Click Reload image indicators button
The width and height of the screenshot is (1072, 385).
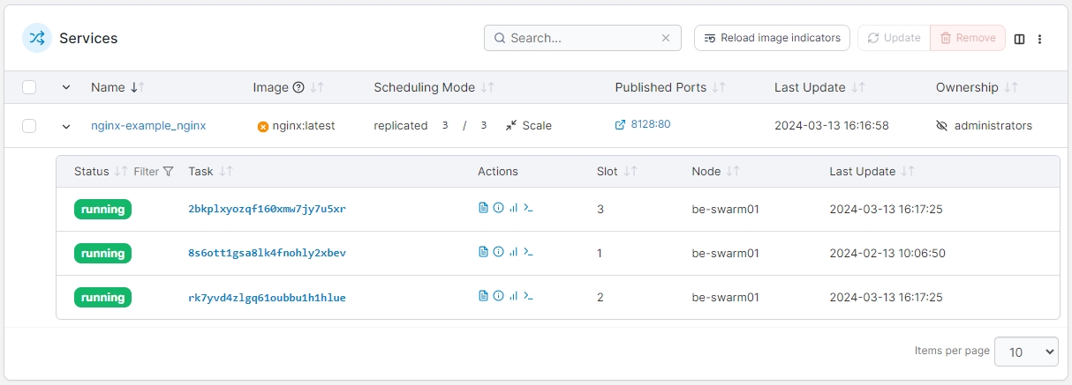coord(772,38)
